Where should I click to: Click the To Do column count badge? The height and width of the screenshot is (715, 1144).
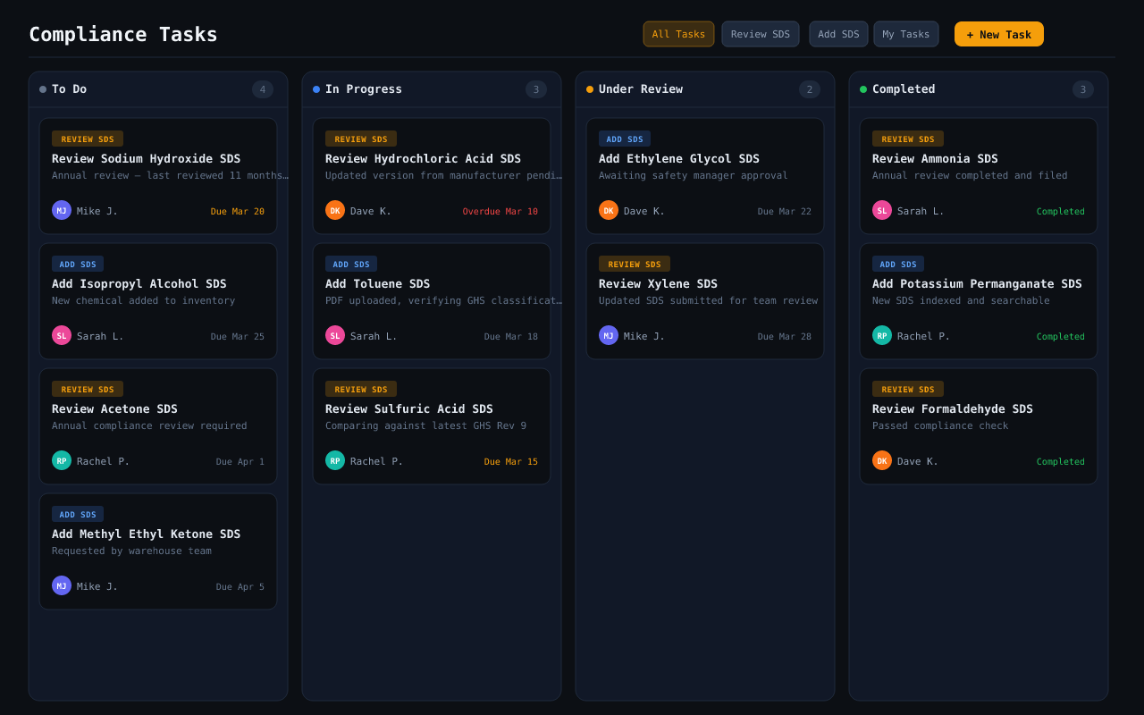click(263, 89)
